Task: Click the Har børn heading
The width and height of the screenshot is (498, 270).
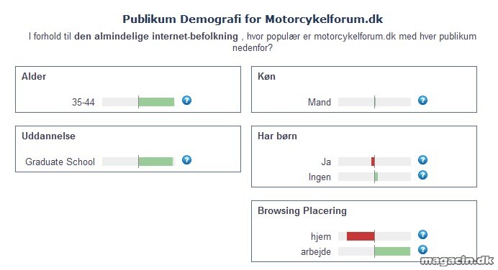Action: click(x=277, y=136)
